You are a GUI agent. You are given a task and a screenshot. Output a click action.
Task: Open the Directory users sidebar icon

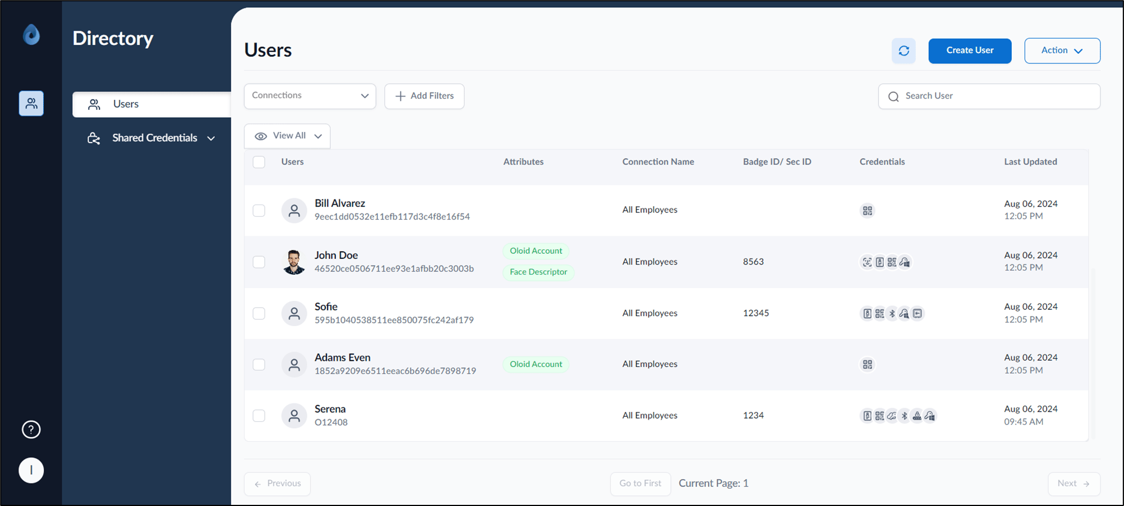click(x=31, y=104)
